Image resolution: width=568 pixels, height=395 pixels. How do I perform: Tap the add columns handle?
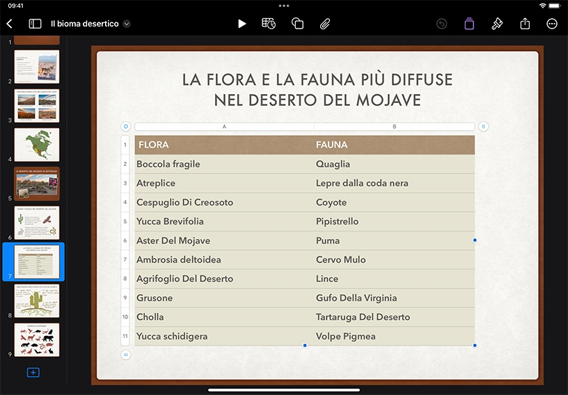[x=483, y=127]
